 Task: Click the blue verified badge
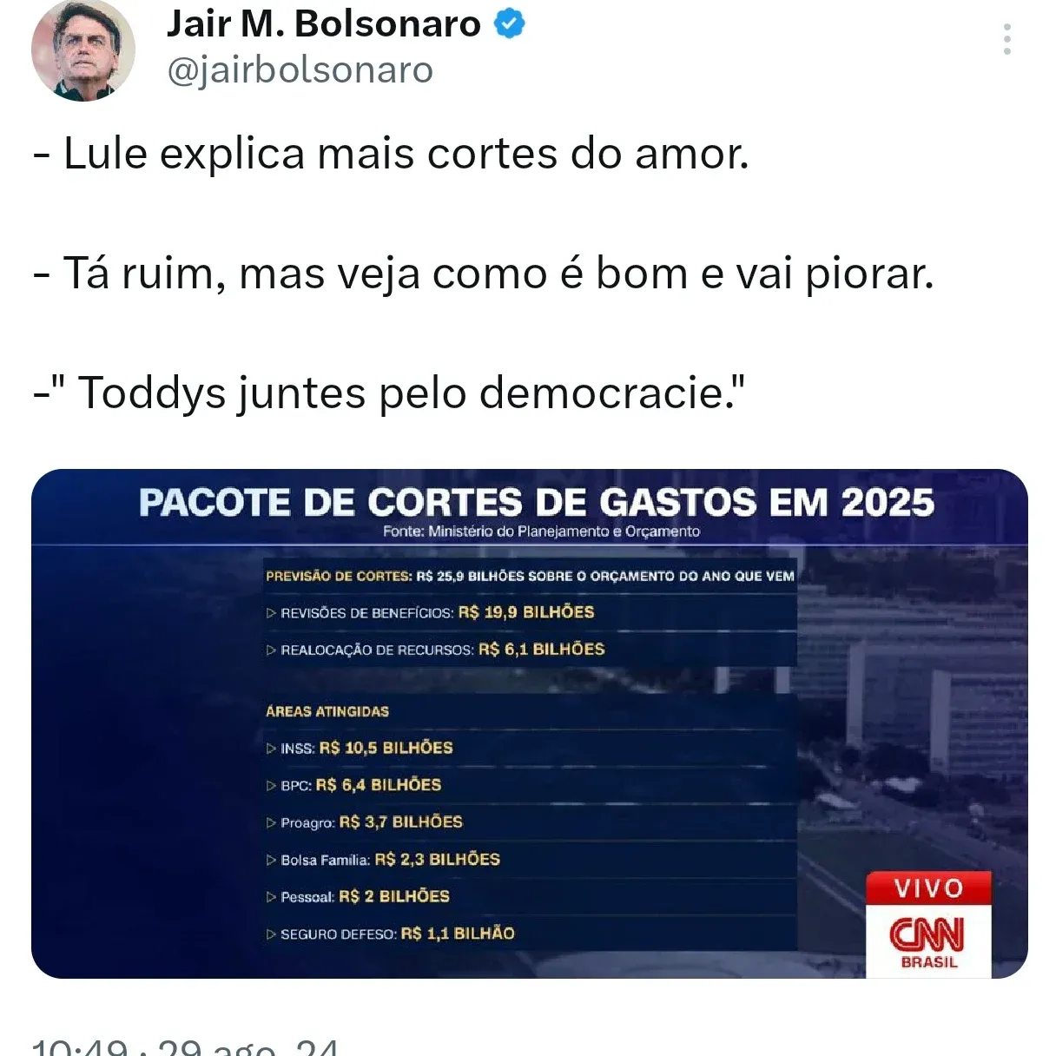coord(510,24)
